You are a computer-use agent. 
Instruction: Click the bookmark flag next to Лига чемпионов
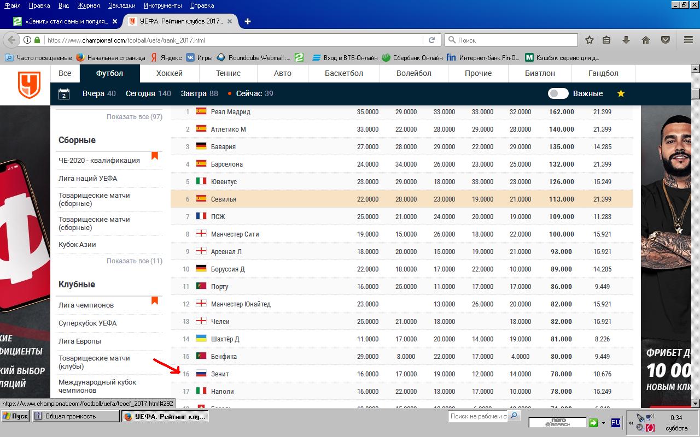(155, 300)
